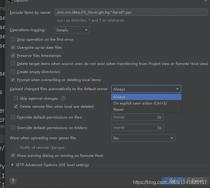Open Warn when uploading newer file dropdown

pyautogui.click(x=143, y=138)
